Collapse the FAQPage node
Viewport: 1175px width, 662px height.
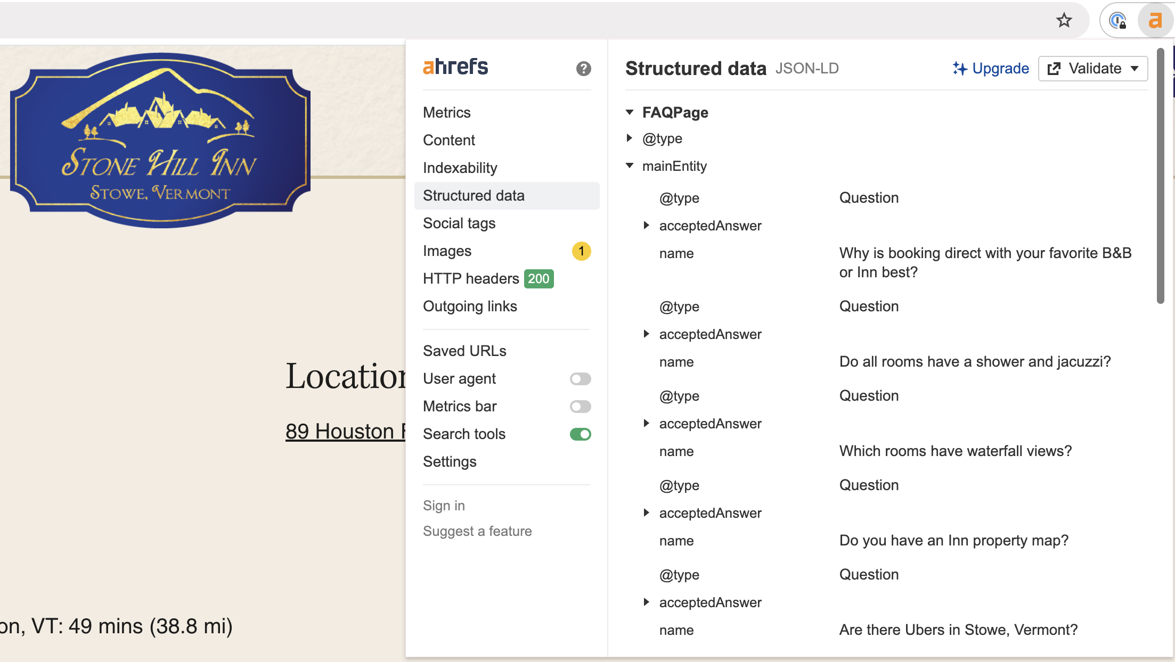[x=630, y=112]
